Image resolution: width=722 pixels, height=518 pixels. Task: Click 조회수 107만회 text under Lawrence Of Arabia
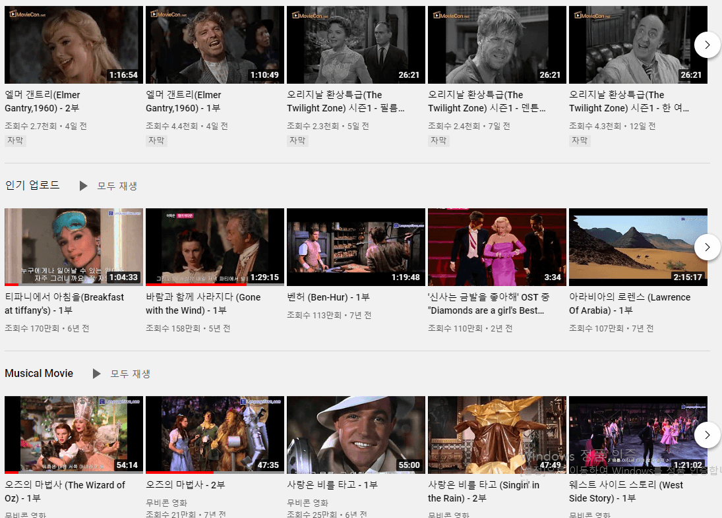(x=596, y=328)
